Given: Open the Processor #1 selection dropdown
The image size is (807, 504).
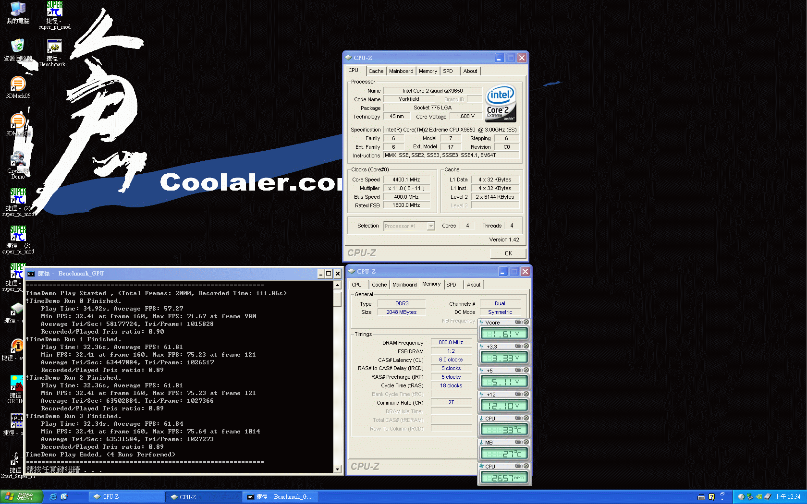Looking at the screenshot, I should tap(431, 226).
